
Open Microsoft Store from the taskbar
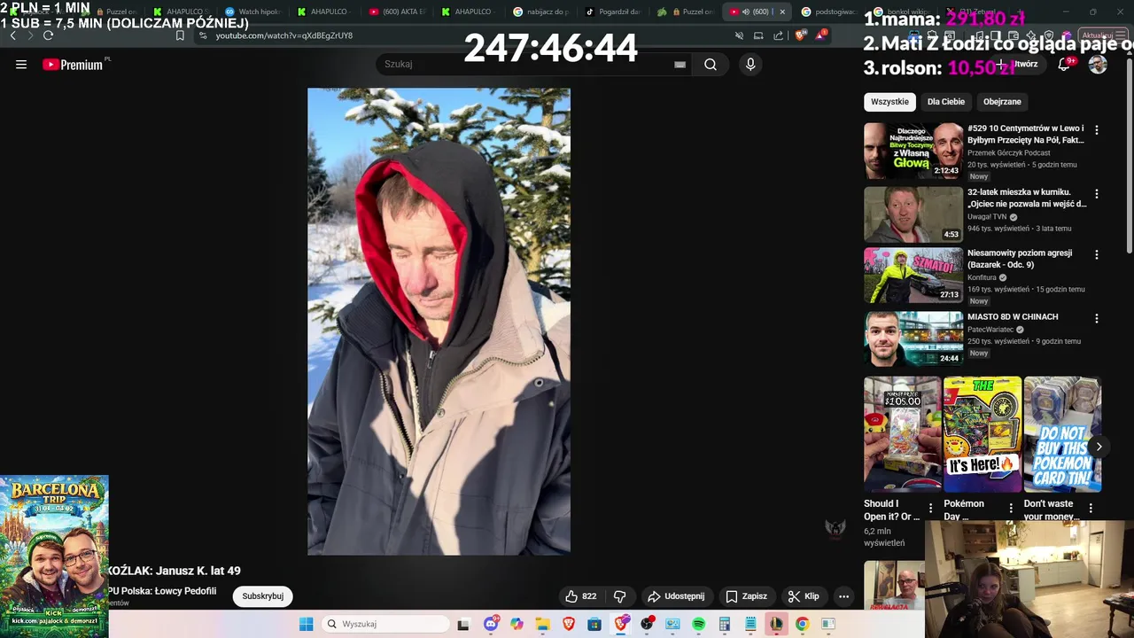tap(594, 624)
